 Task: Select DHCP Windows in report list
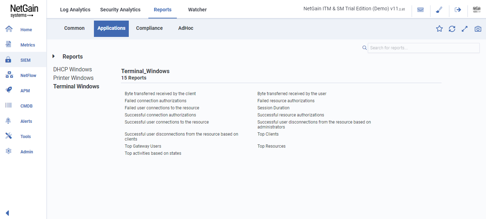pos(73,69)
